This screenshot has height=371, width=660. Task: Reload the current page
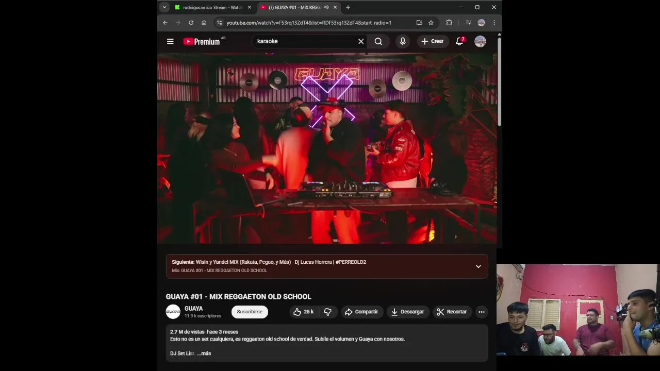click(x=191, y=23)
